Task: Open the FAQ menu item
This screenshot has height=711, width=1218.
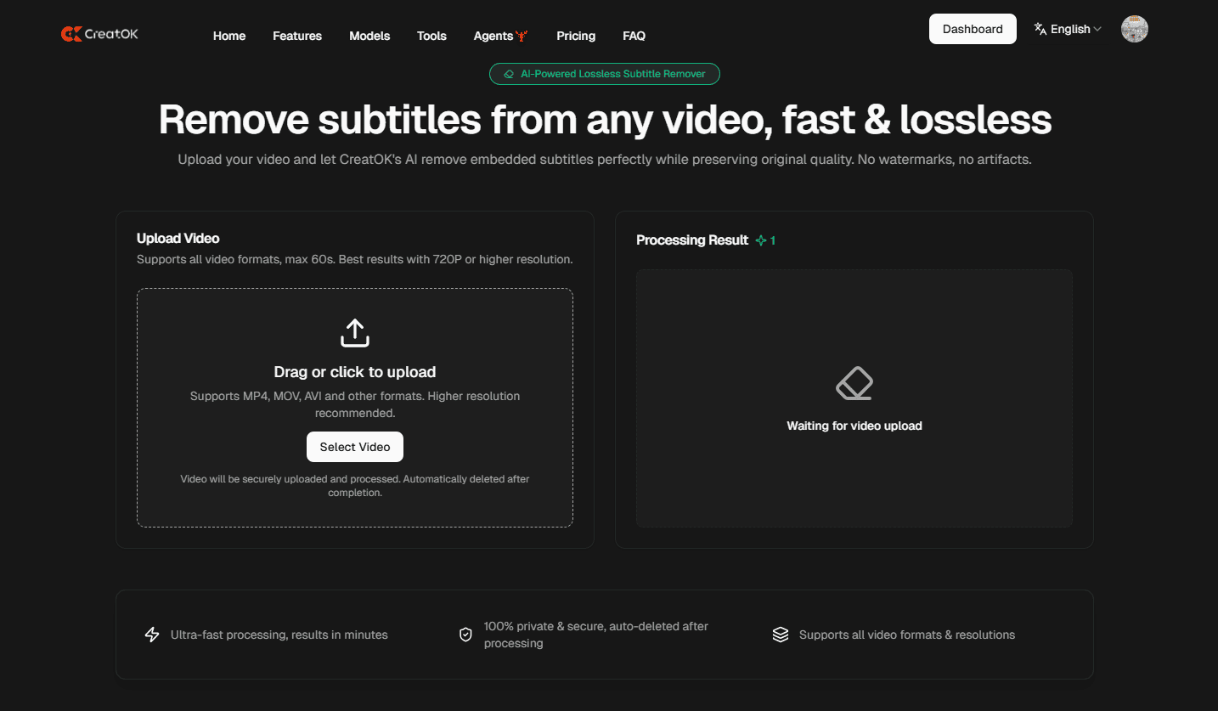Action: click(634, 36)
